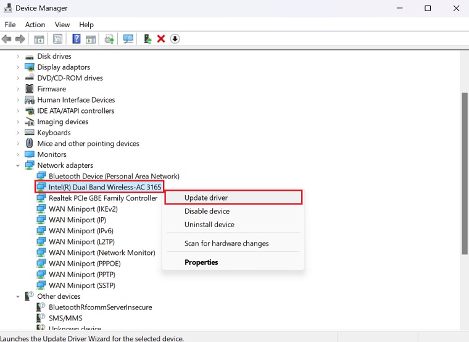The image size is (469, 342).
Task: Collapse the Network adapters category
Action: tap(19, 165)
